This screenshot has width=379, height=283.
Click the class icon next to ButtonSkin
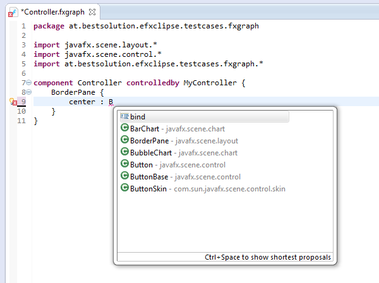point(124,189)
